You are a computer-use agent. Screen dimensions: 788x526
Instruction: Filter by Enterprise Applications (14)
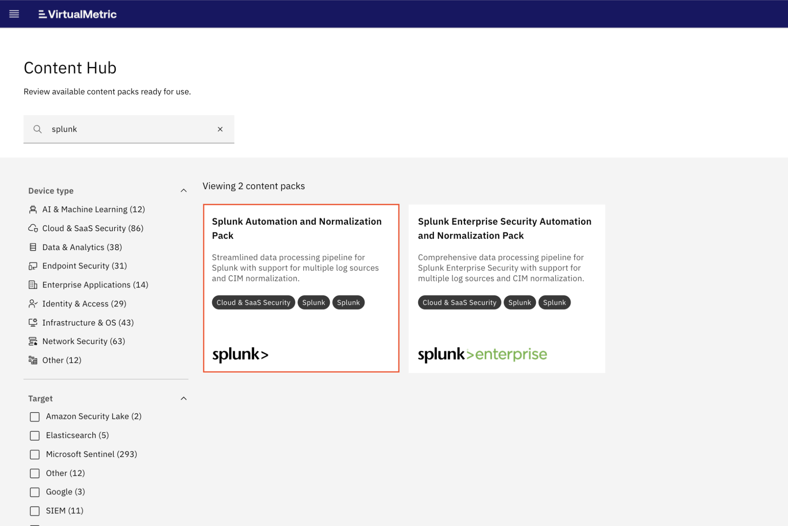pos(95,285)
